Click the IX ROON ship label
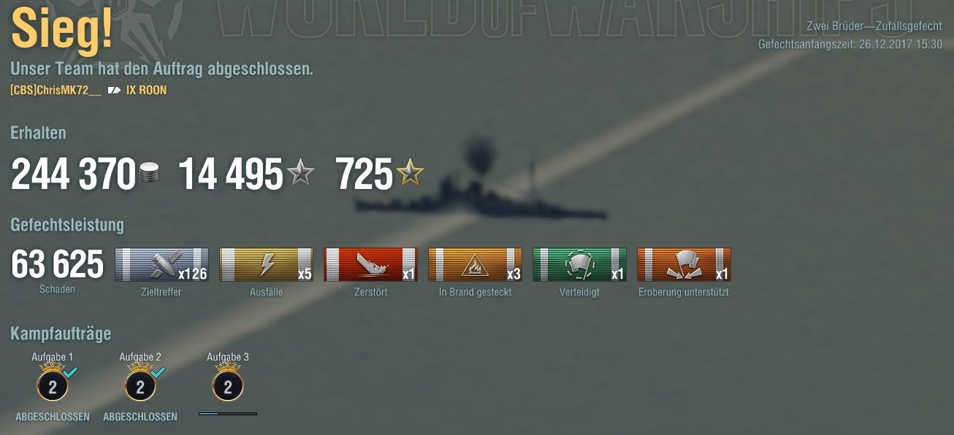The height and width of the screenshot is (435, 954). 146,91
